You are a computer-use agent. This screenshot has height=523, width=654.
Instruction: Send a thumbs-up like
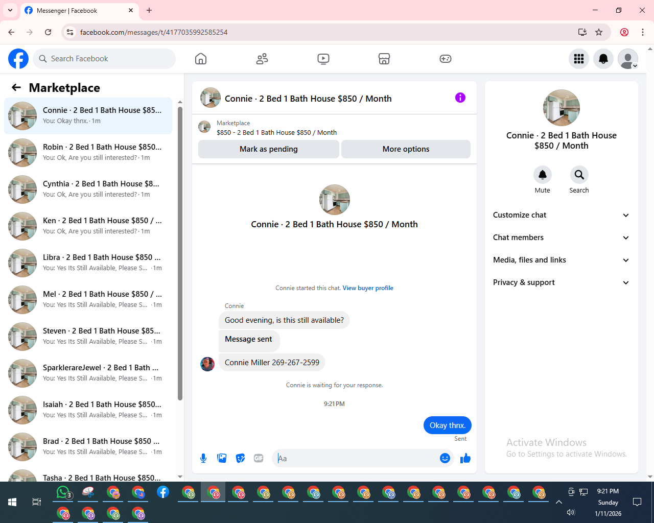465,458
